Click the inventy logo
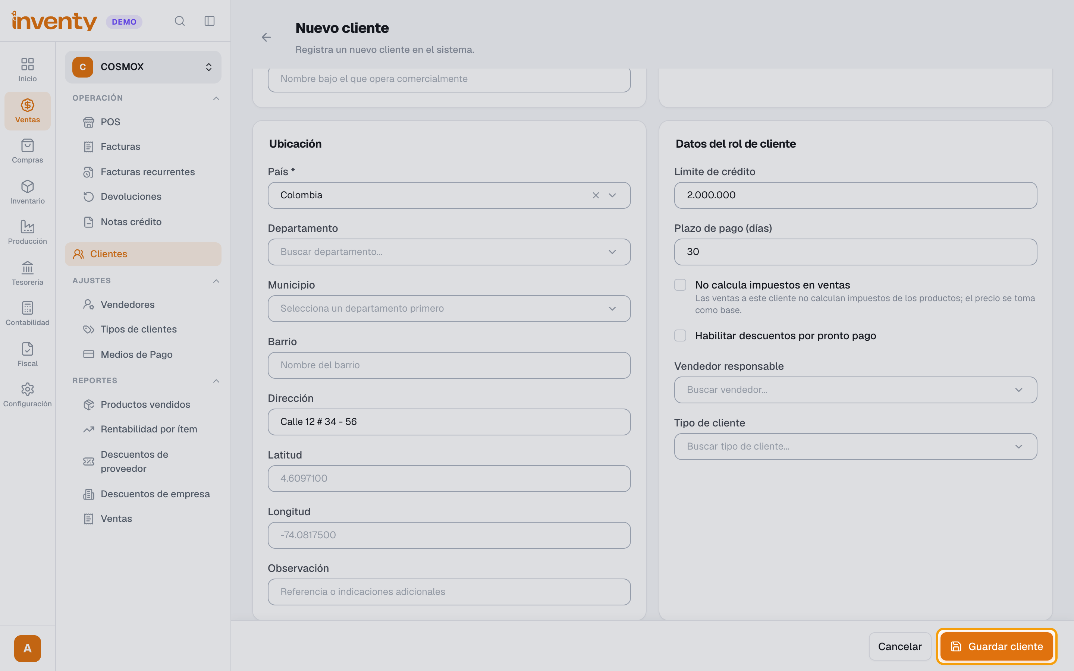 point(54,21)
